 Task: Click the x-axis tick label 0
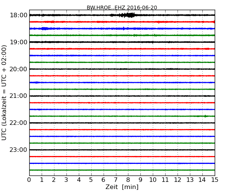point(29,180)
